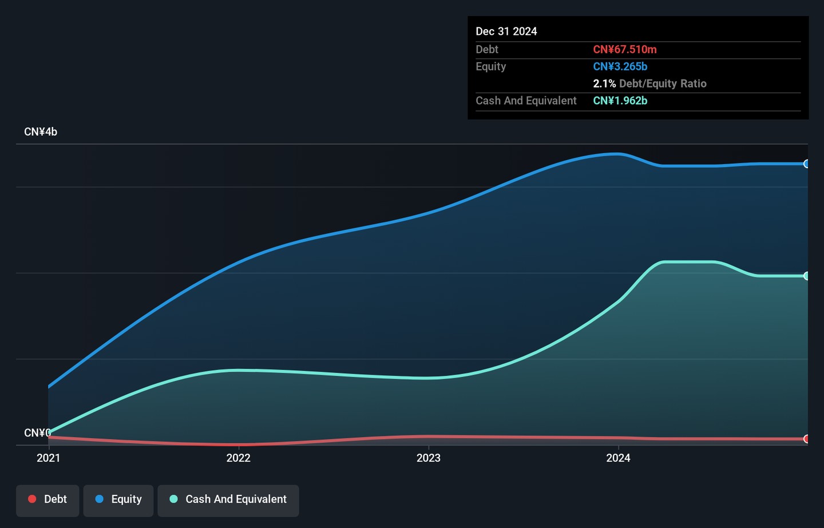Image resolution: width=824 pixels, height=528 pixels.
Task: Click the 2024 x-axis label
Action: (x=619, y=458)
